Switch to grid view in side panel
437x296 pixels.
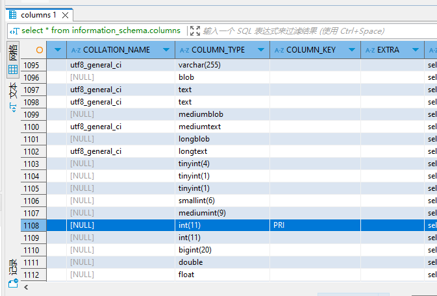click(13, 60)
